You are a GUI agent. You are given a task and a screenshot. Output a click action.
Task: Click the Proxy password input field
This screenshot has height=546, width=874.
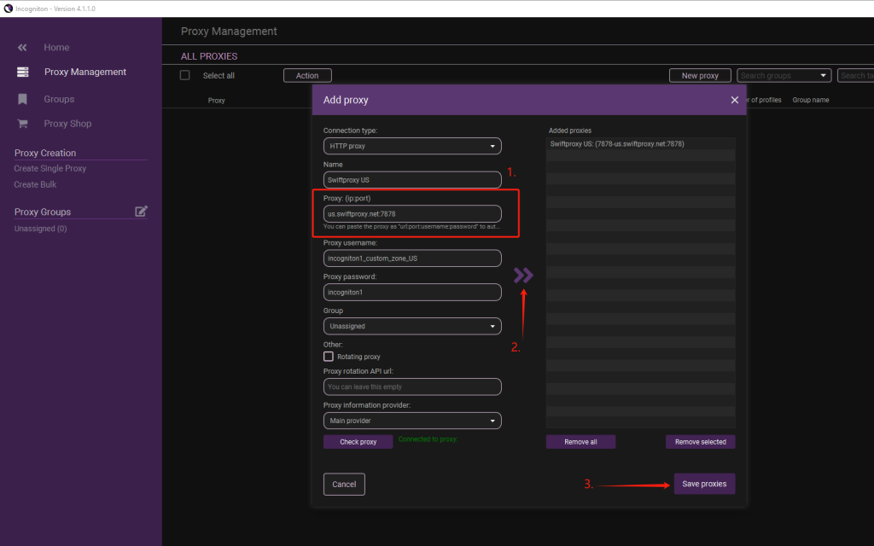coord(412,292)
